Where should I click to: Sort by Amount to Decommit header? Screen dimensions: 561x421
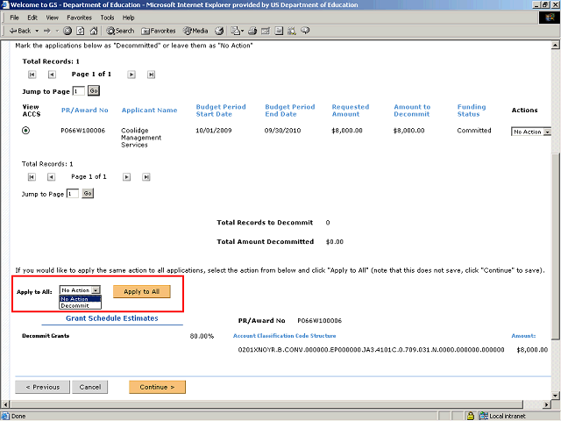point(412,111)
